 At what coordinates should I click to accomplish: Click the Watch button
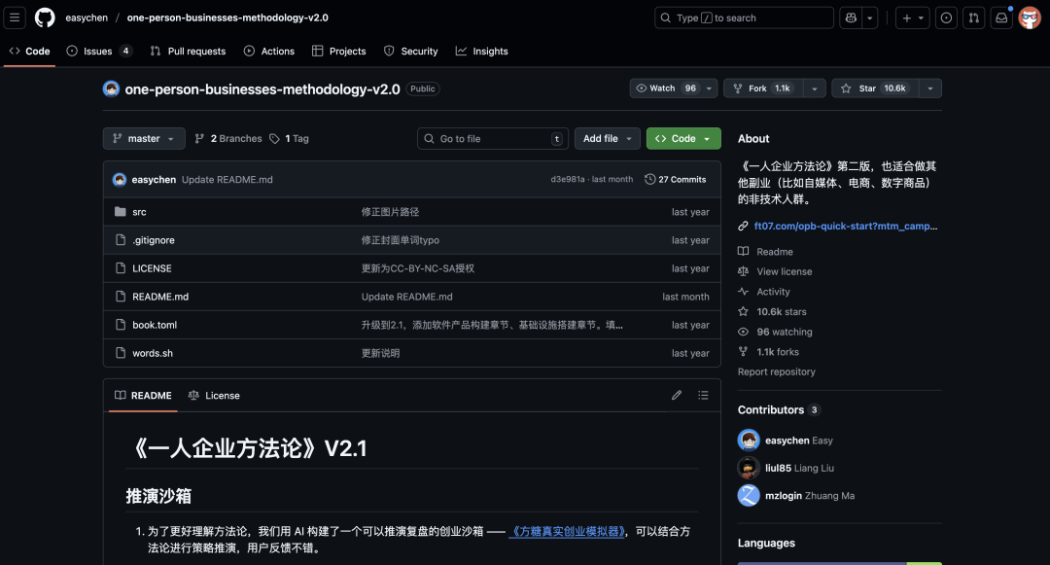(x=666, y=88)
